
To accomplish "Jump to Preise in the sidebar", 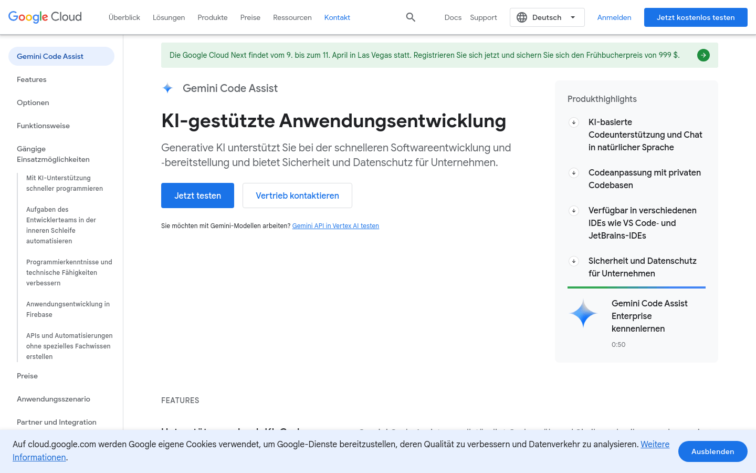I will click(x=27, y=376).
